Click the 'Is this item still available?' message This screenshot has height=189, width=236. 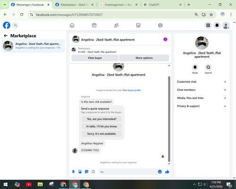click(x=96, y=102)
